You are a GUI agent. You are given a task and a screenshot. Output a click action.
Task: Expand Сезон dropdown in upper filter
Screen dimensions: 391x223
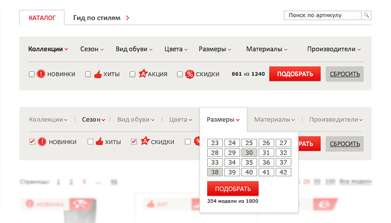click(x=92, y=49)
